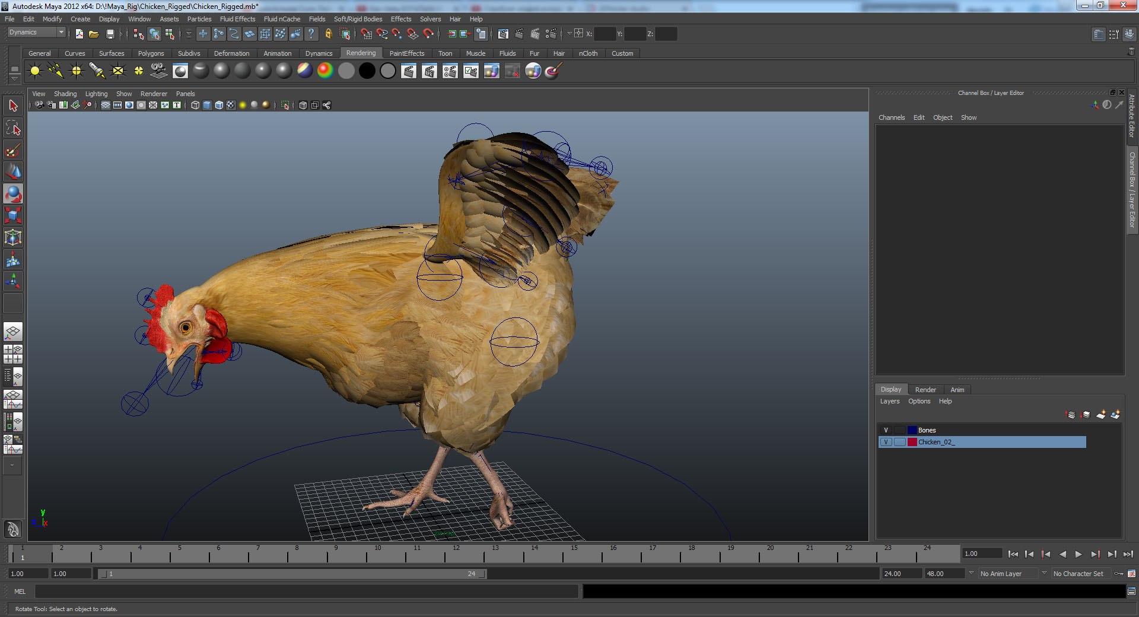Toggle the selection lock icon
The height and width of the screenshot is (617, 1139).
coord(329,34)
